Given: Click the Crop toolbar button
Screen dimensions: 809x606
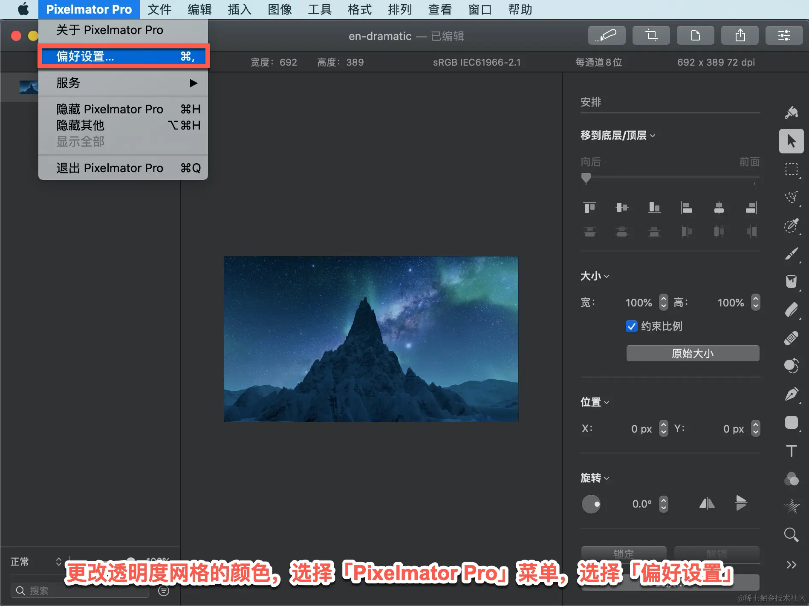Looking at the screenshot, I should [651, 35].
